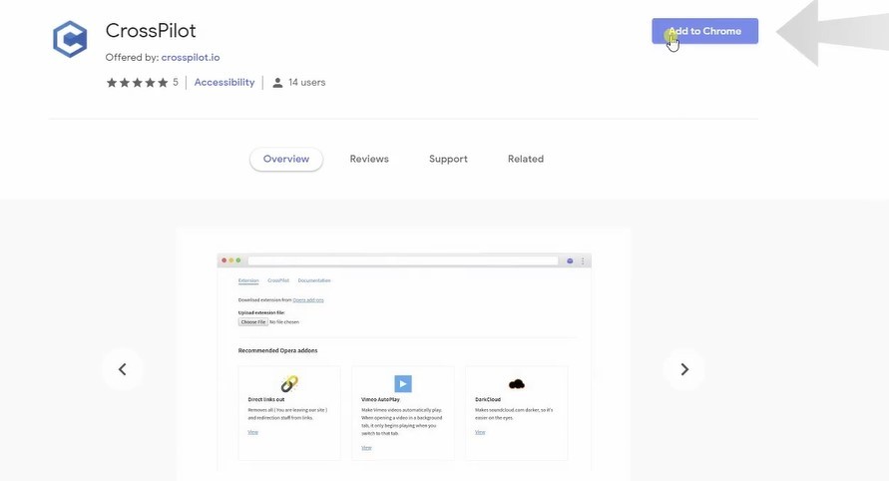
Task: Click the Vimeo AutoPlay play icon in the screenshot
Action: pos(403,384)
